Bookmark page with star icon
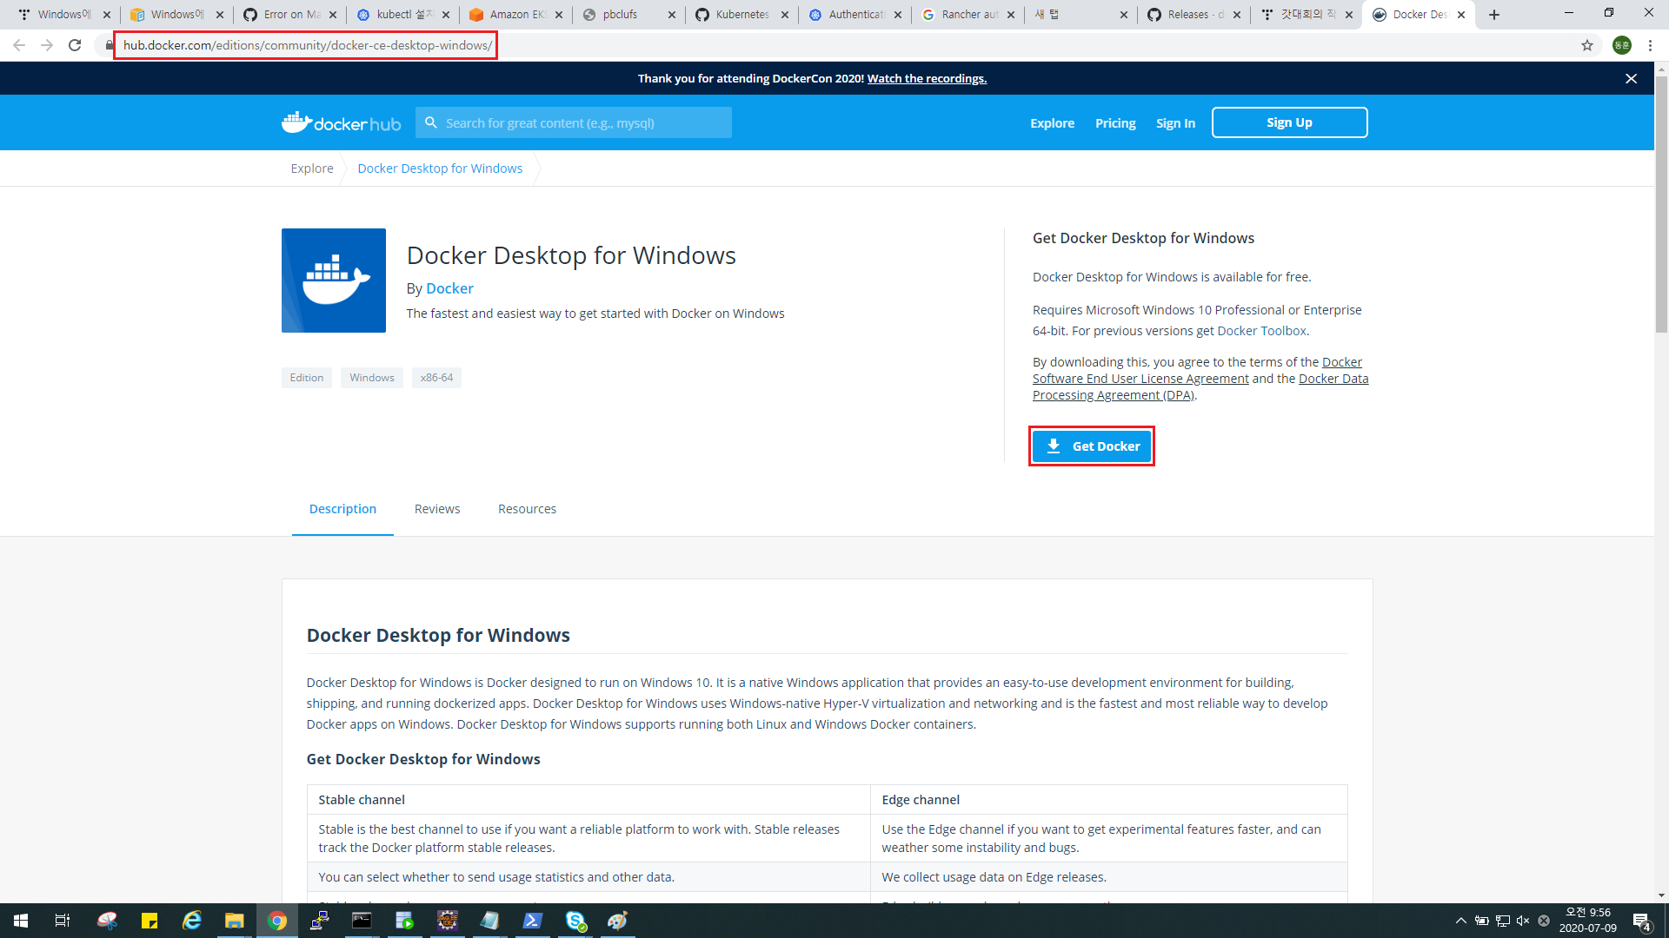 click(x=1586, y=45)
